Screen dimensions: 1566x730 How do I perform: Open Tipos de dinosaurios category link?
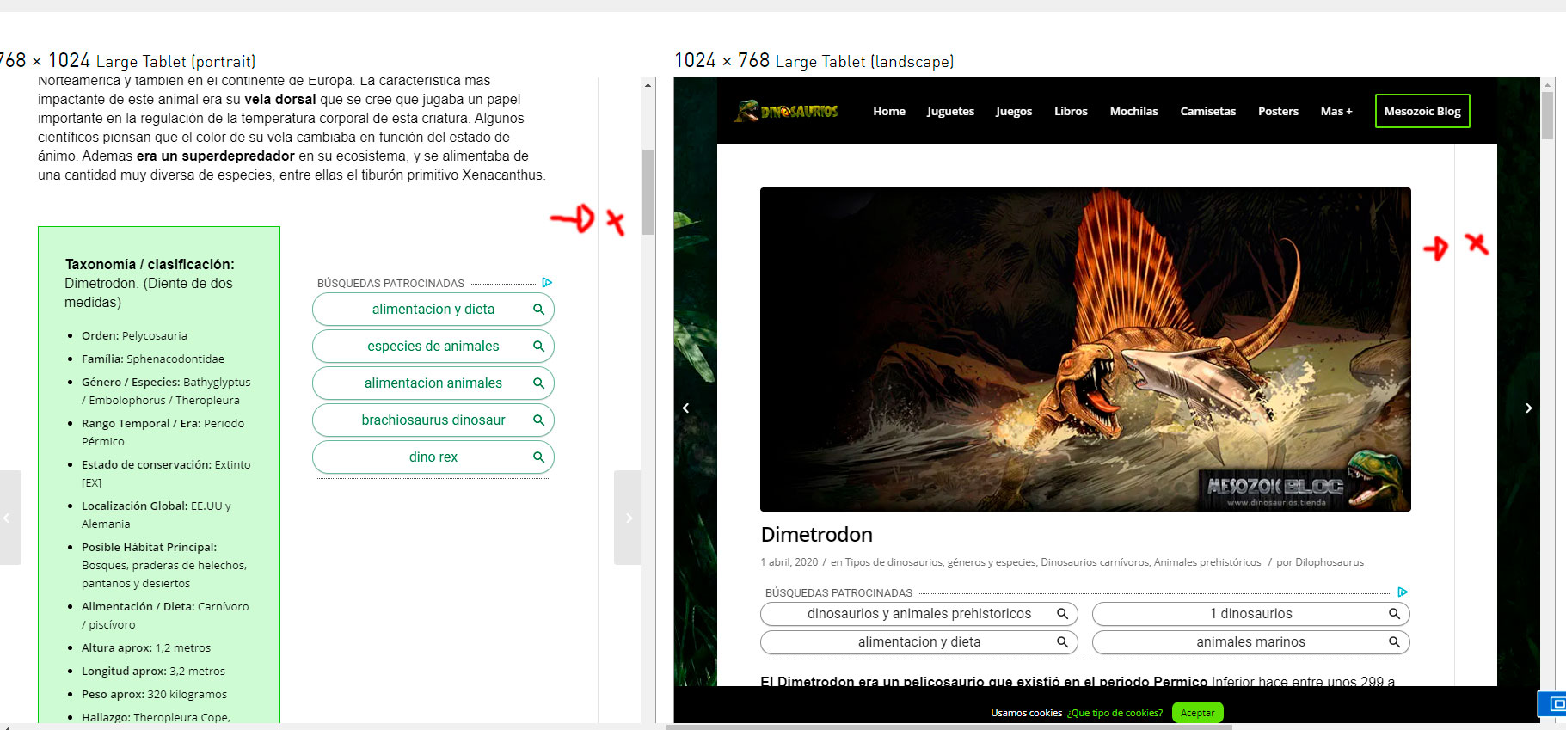tap(894, 562)
